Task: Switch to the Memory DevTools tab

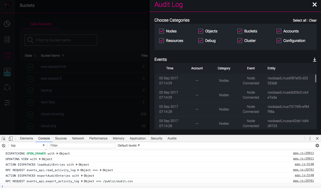Action: (118, 138)
